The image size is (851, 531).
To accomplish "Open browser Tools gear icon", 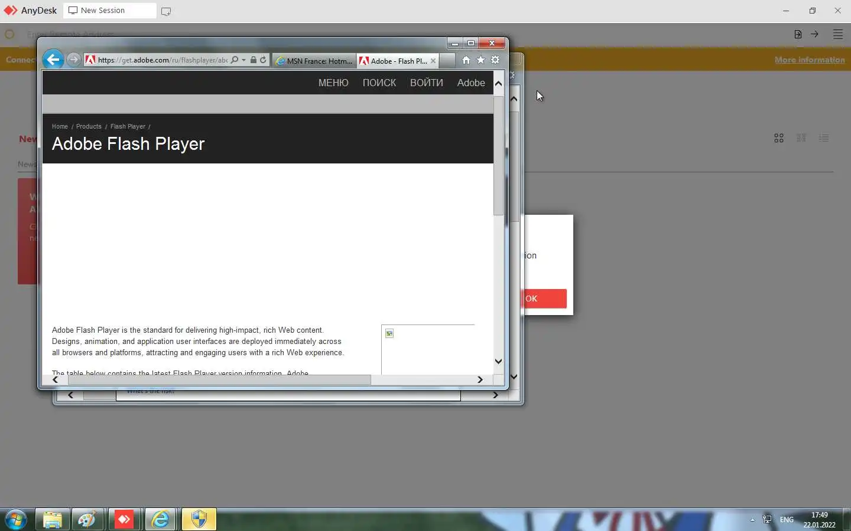I will 495,60.
